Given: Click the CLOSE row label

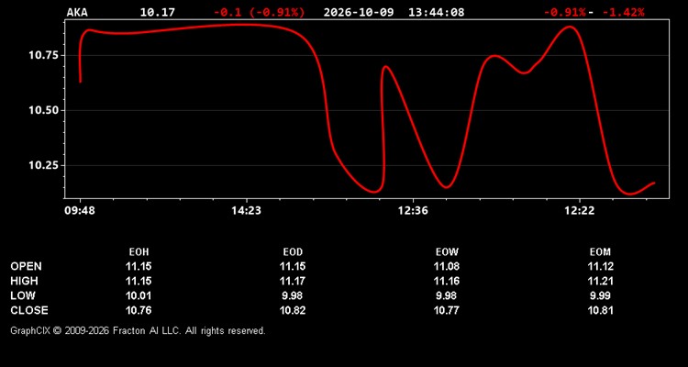Looking at the screenshot, I should pos(29,310).
